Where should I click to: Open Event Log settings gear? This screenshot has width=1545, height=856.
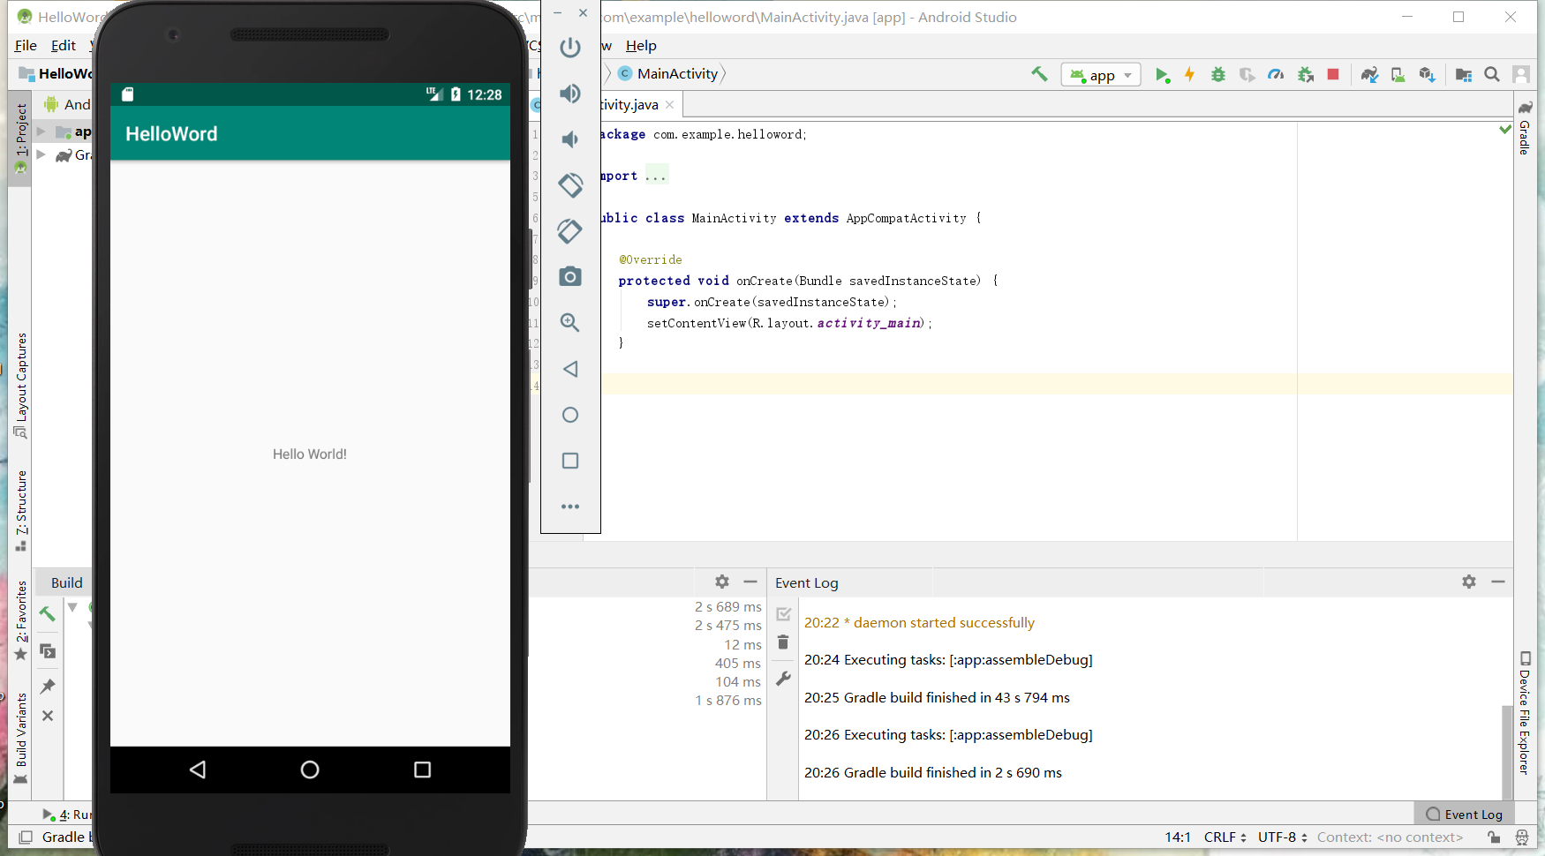point(1469,582)
